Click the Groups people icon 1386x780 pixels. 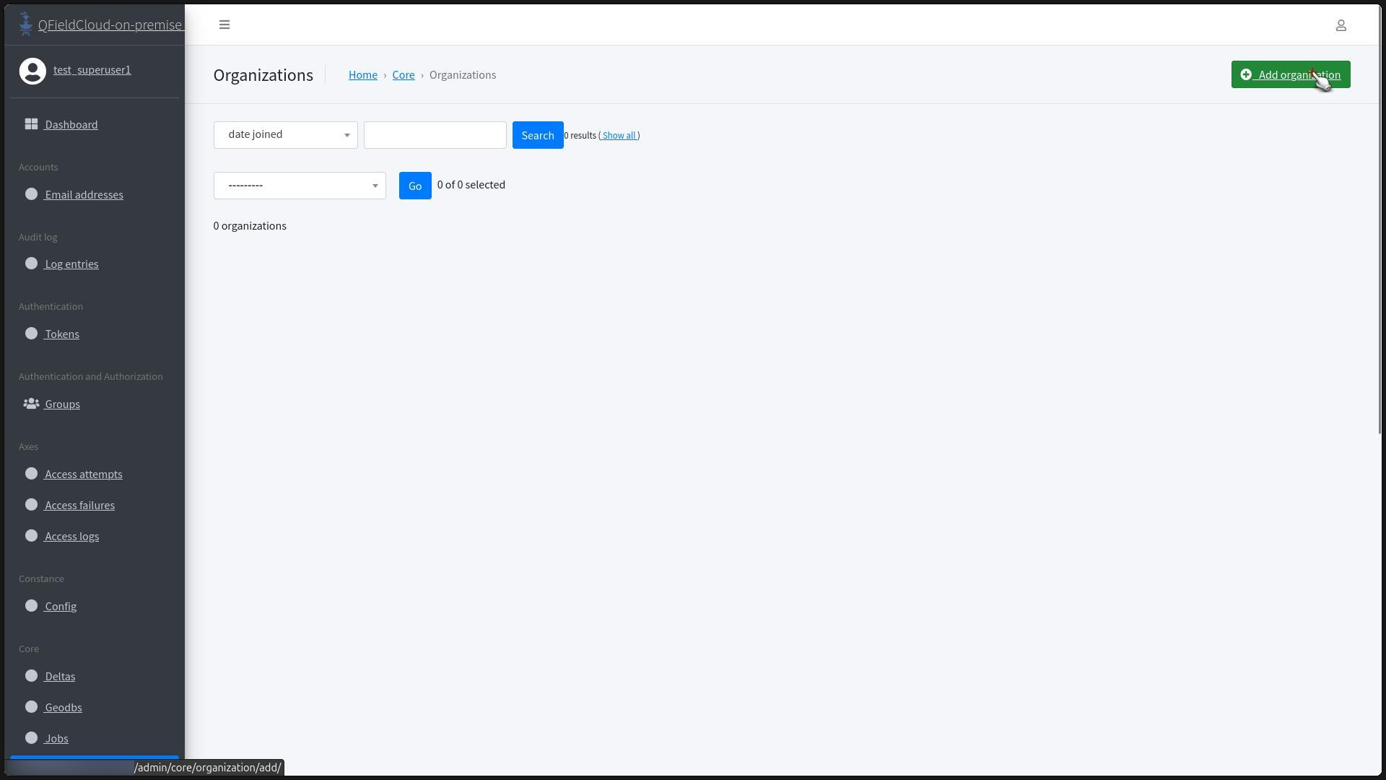click(31, 404)
